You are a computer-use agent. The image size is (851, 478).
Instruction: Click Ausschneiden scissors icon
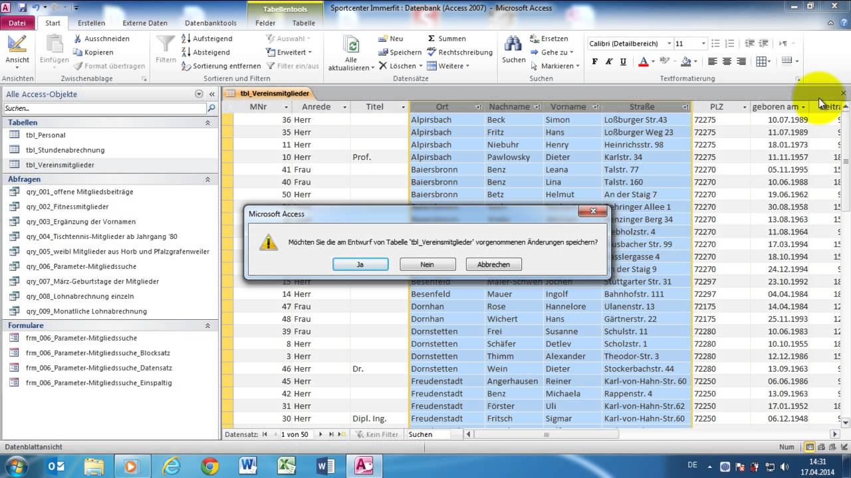pyautogui.click(x=77, y=39)
